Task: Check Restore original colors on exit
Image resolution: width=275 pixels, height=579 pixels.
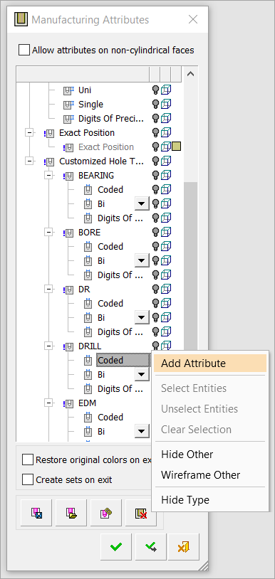Action: (x=28, y=460)
